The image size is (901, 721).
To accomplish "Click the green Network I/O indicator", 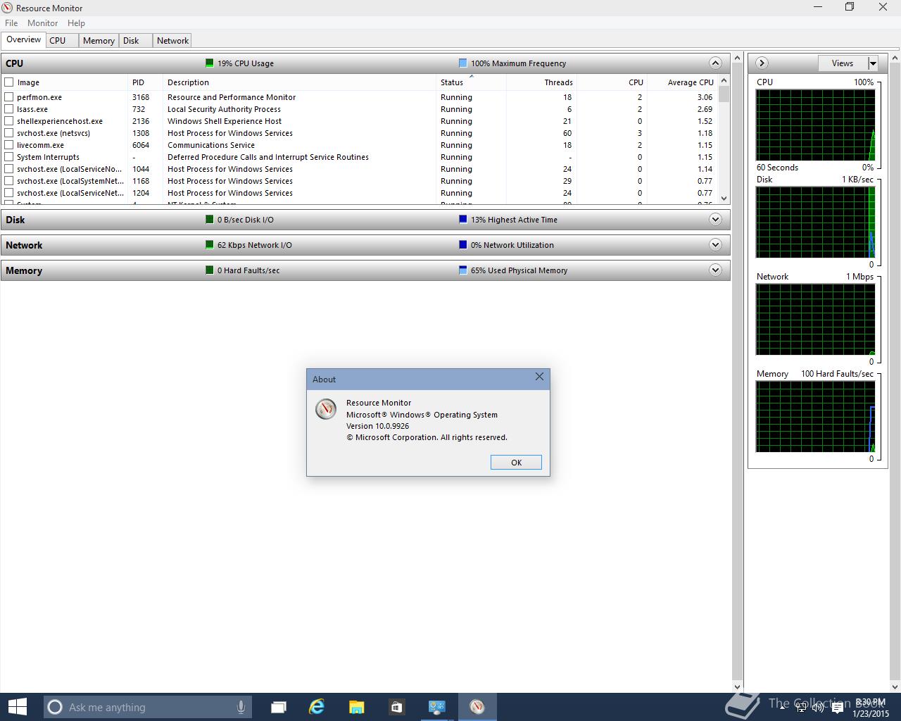I will [209, 244].
